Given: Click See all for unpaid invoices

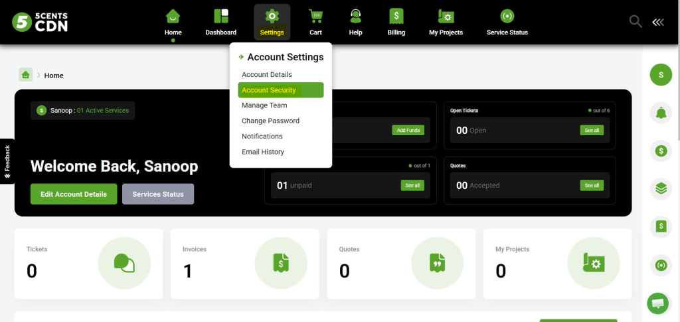Looking at the screenshot, I should tap(412, 186).
